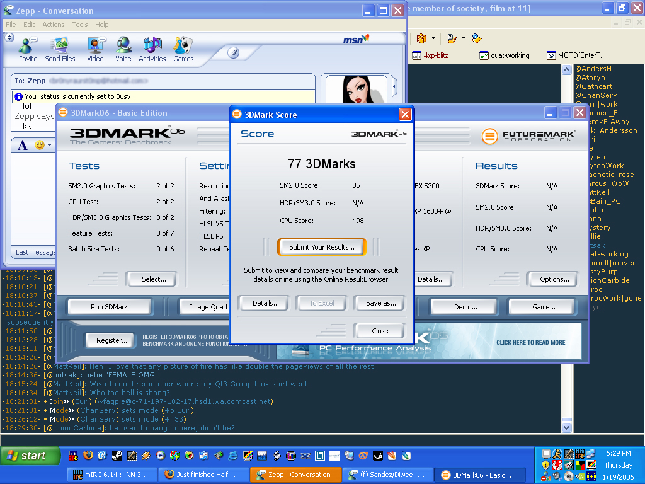
Task: Click the round arrow button above Invite
Action: pos(9,37)
